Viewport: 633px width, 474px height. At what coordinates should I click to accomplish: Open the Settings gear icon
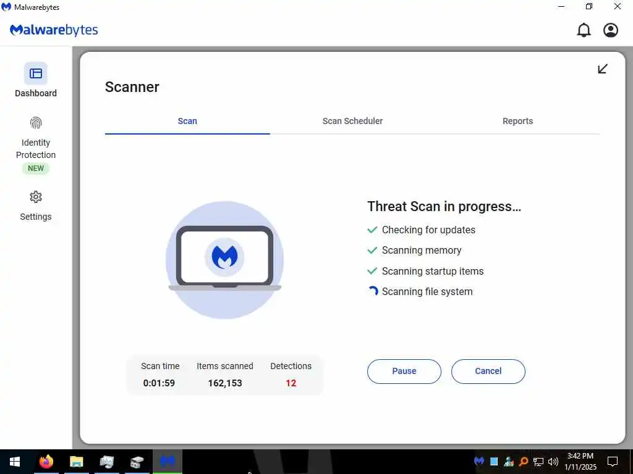(x=35, y=197)
